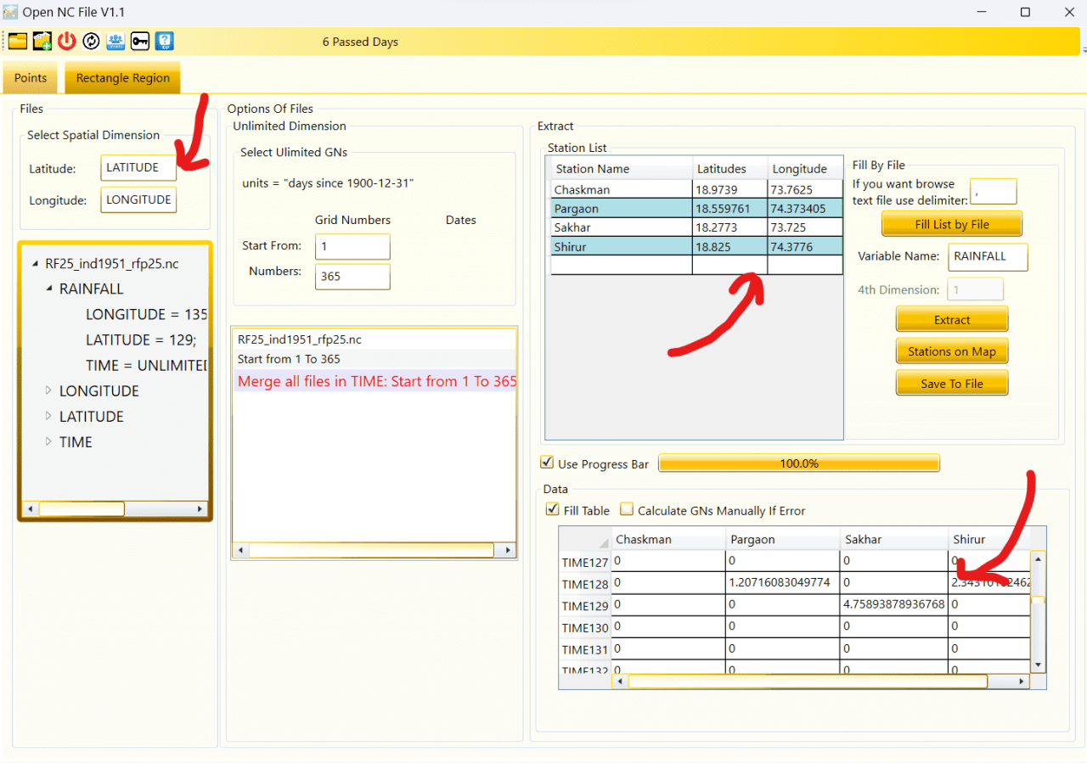The image size is (1087, 763).
Task: Click the Sakhar value 4.75893878936768 in Data table
Action: tap(894, 605)
